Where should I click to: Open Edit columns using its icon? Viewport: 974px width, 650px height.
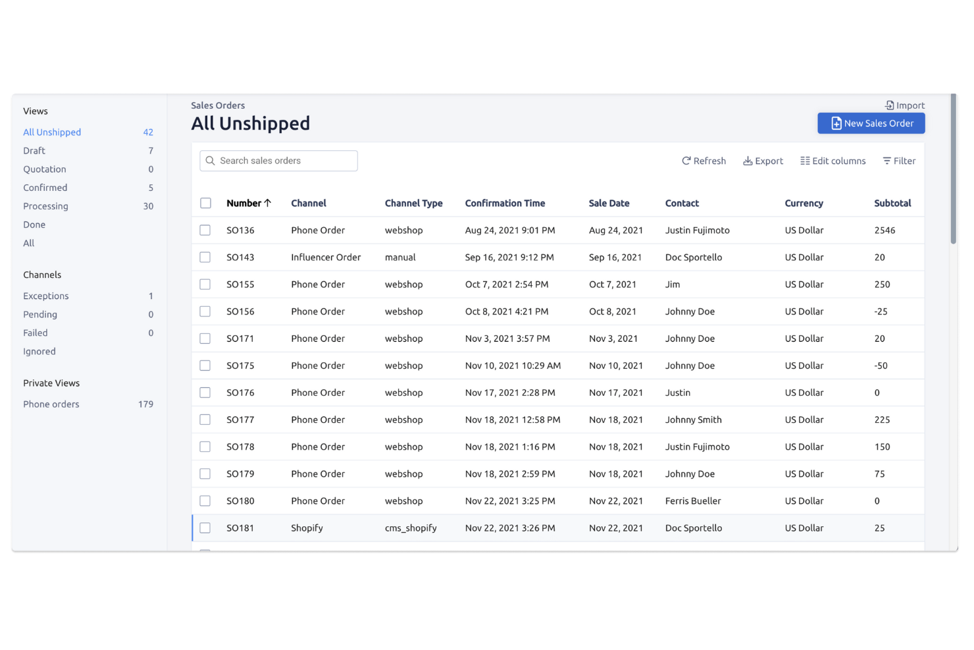(804, 160)
